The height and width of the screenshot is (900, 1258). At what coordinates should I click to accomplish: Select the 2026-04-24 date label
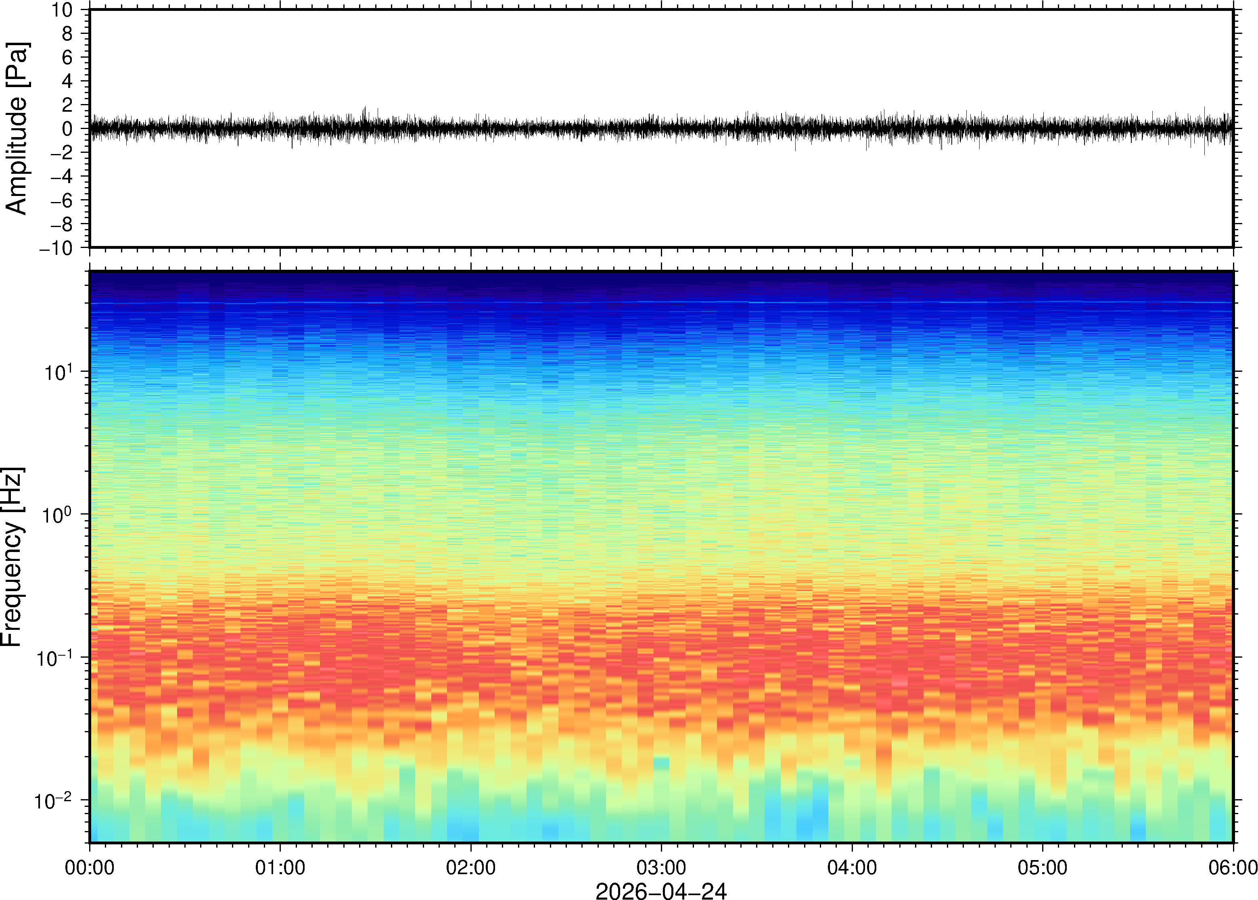(x=661, y=891)
